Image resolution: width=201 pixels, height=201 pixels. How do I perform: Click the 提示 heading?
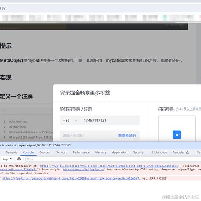pos(6,45)
